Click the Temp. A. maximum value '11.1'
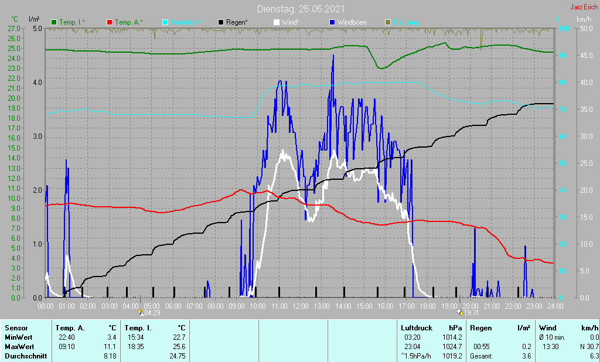The height and width of the screenshot is (362, 600). coord(110,347)
